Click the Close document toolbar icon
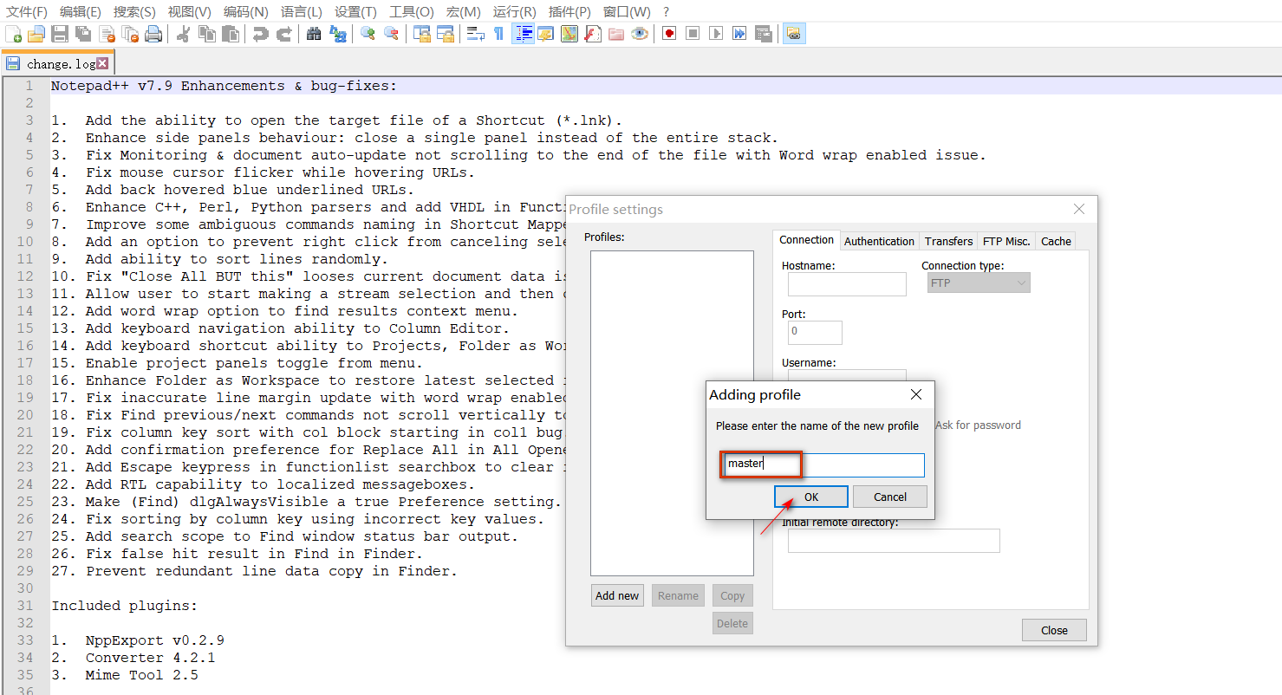Viewport: 1282px width, 695px height. (107, 34)
